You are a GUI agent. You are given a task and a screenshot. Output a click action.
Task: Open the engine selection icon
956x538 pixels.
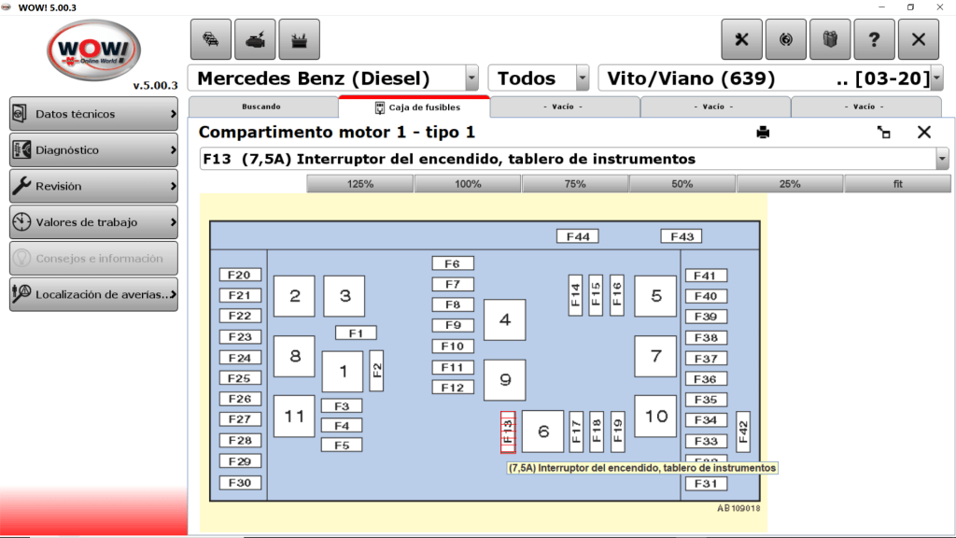pyautogui.click(x=255, y=39)
